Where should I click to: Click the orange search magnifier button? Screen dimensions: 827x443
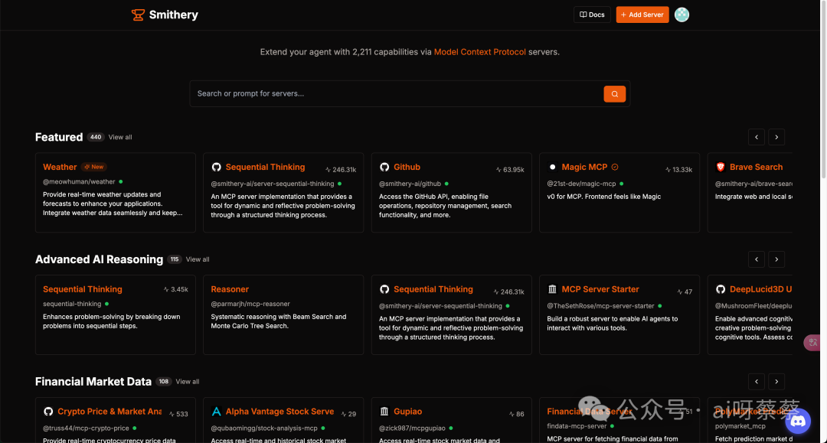(x=614, y=94)
